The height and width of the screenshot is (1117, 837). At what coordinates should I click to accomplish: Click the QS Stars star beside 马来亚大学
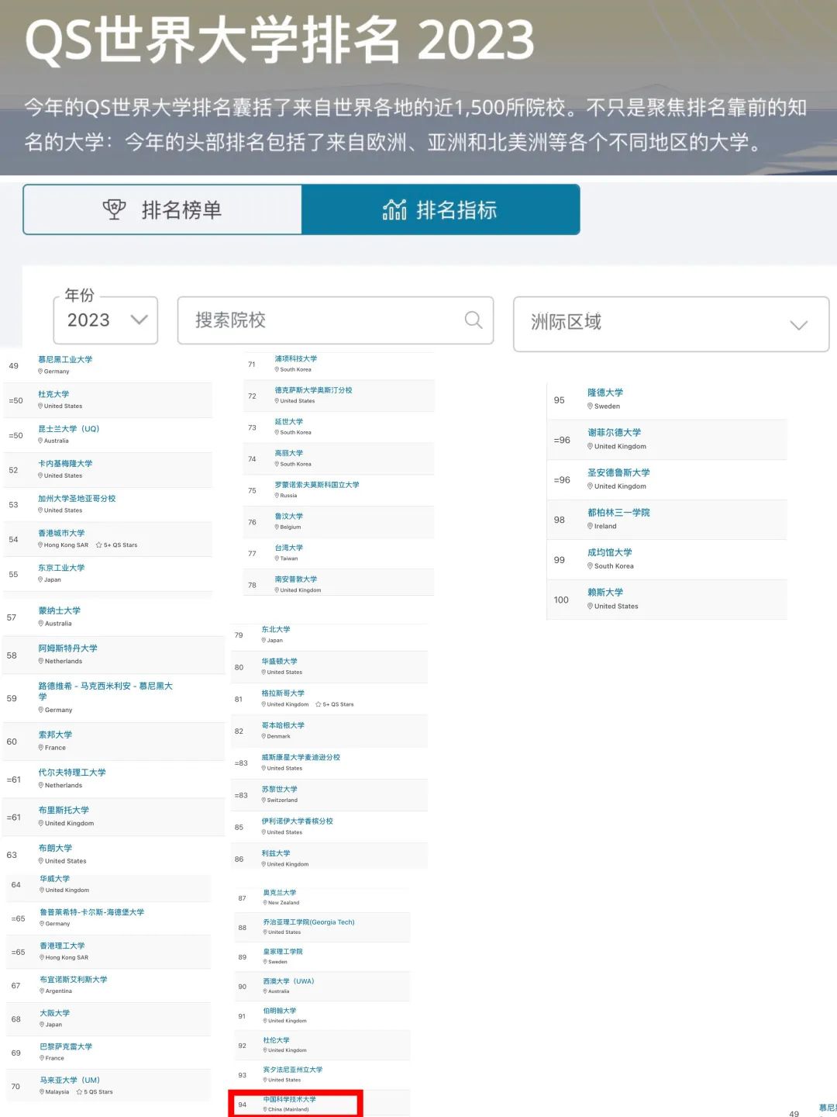click(x=79, y=1092)
